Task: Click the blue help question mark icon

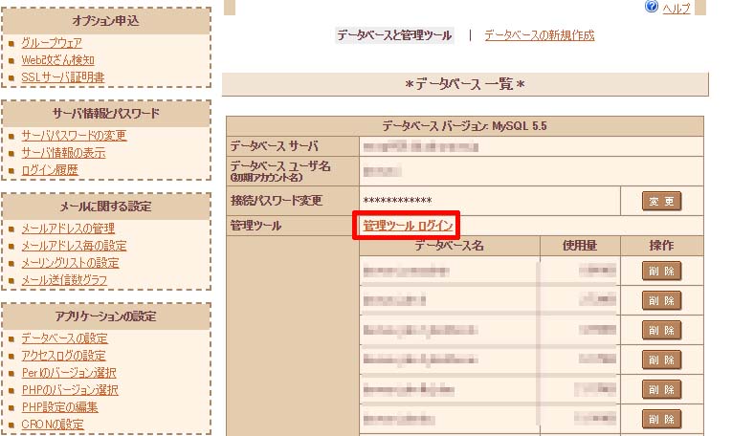Action: point(652,7)
